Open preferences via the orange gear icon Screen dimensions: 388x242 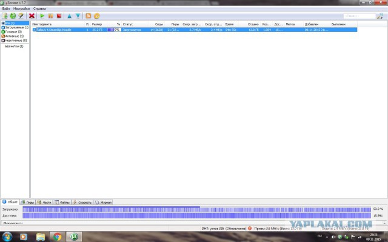pos(97,16)
